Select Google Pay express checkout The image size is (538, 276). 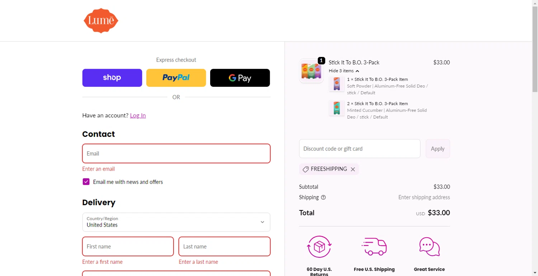click(x=240, y=78)
